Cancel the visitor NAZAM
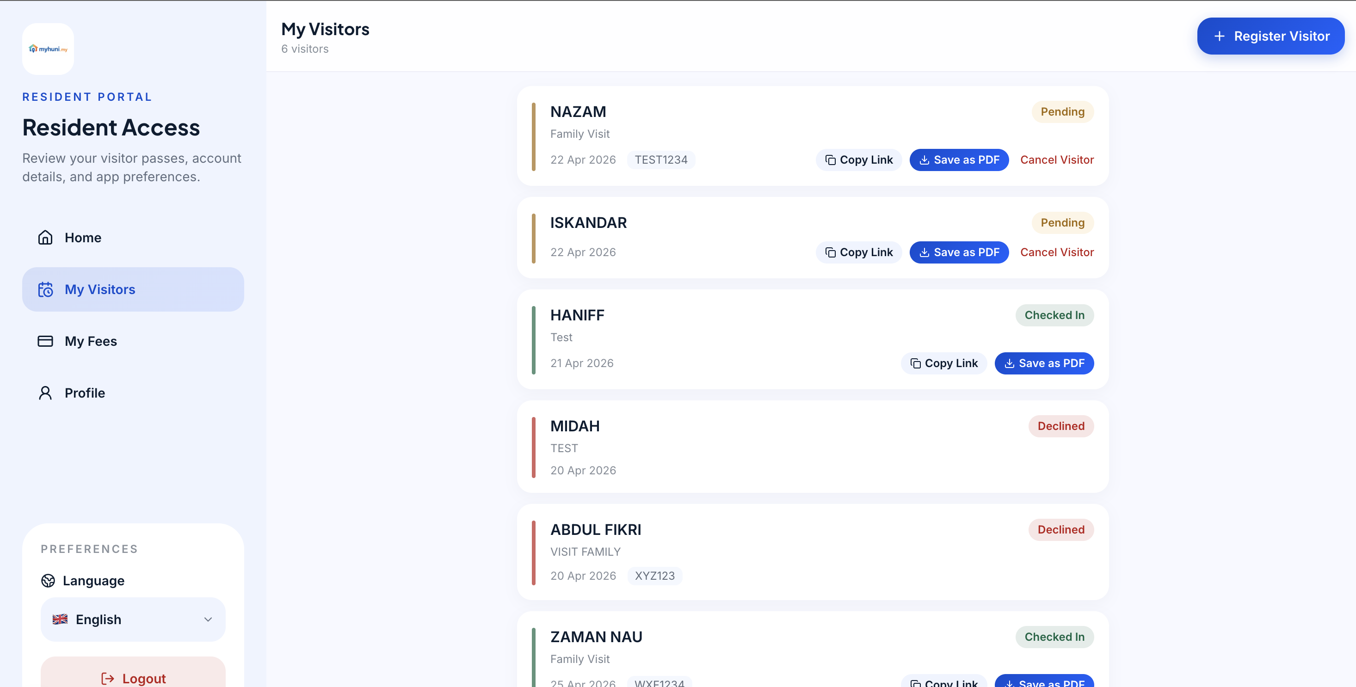The image size is (1356, 687). click(1056, 160)
